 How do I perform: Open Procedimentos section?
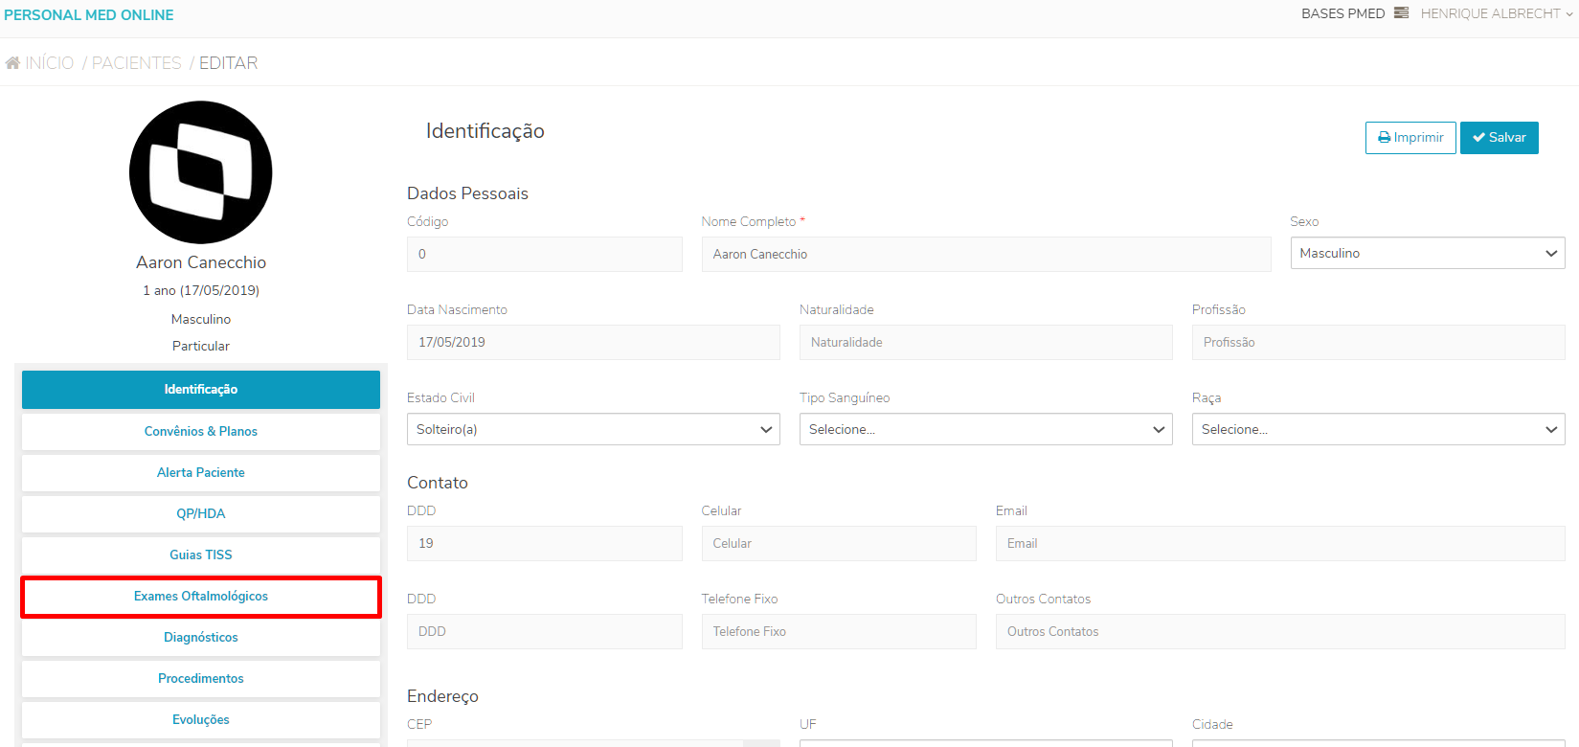(201, 679)
